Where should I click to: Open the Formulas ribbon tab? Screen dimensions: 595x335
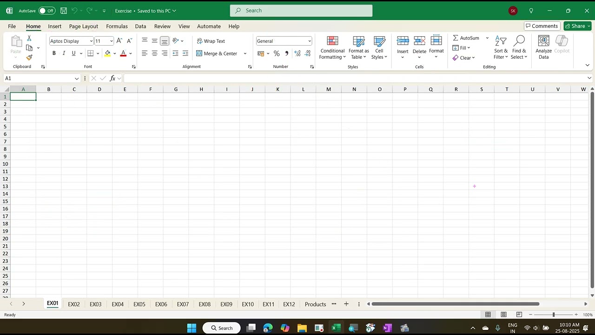(x=117, y=26)
